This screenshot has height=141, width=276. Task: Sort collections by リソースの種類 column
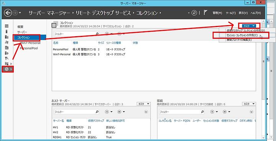tap(113, 43)
